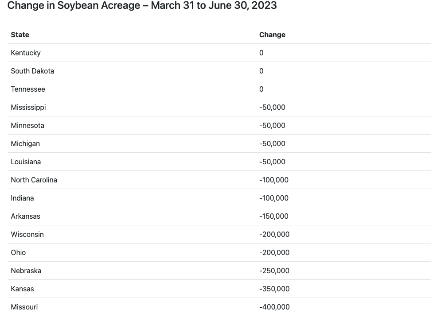Select the Wisconsin state cell
The image size is (437, 321).
click(27, 234)
